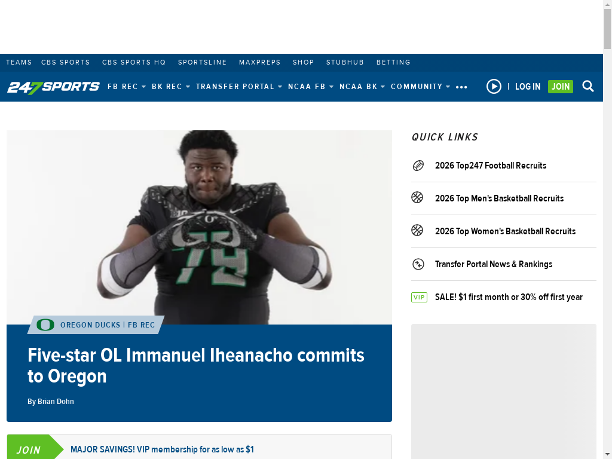Expand the TRANSFER PORTAL dropdown
The width and height of the screenshot is (612, 459).
(x=239, y=87)
